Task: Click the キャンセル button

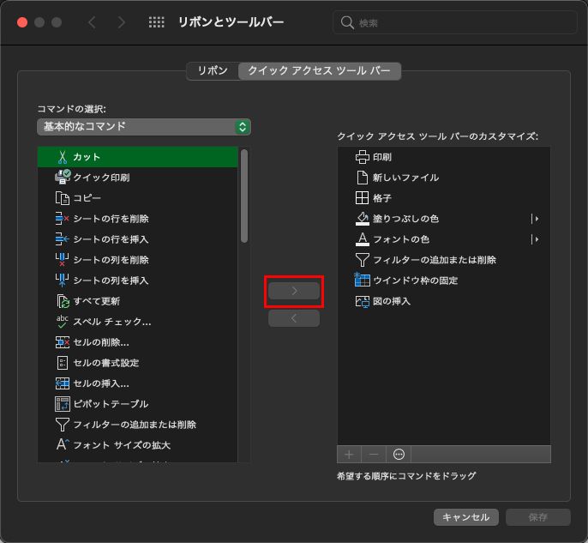Action: tap(466, 517)
